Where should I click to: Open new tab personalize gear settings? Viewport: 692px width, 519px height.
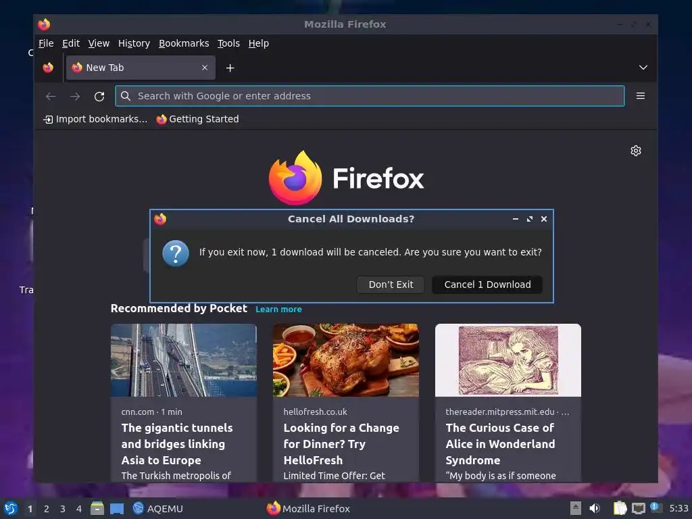click(635, 151)
